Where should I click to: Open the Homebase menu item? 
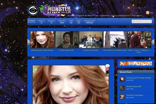click(32, 22)
